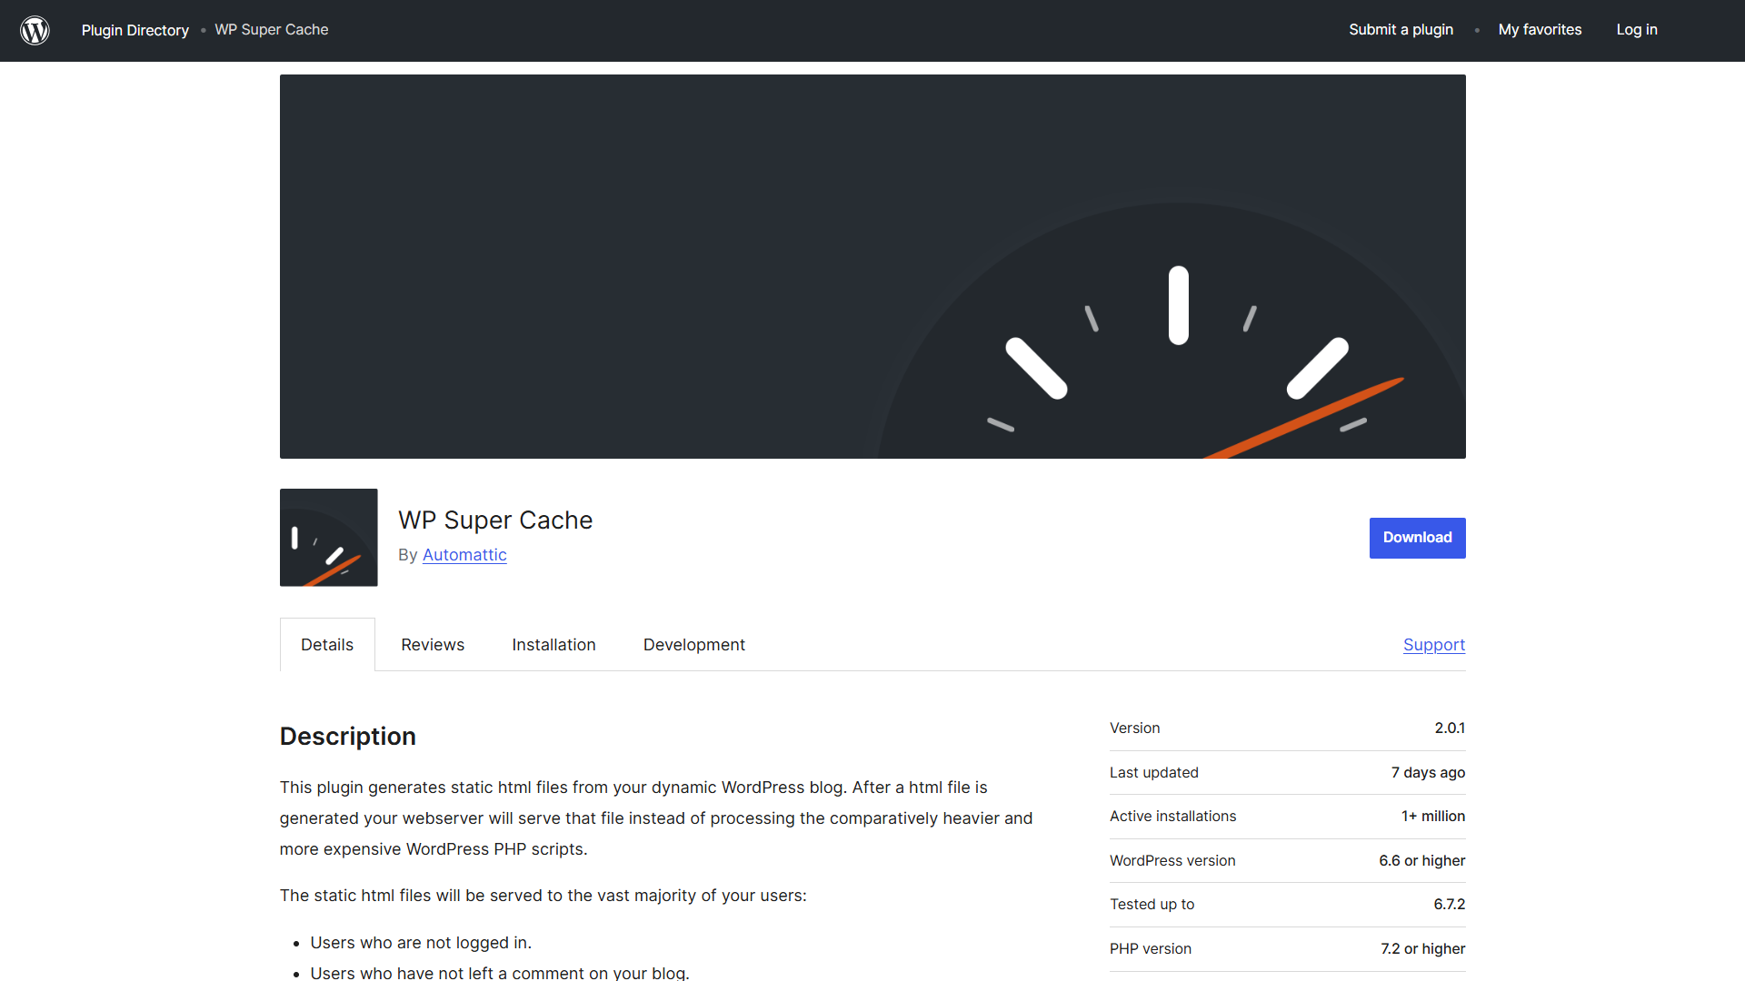Screen dimensions: 1745x981
Task: Select the Details tab
Action: 327,645
